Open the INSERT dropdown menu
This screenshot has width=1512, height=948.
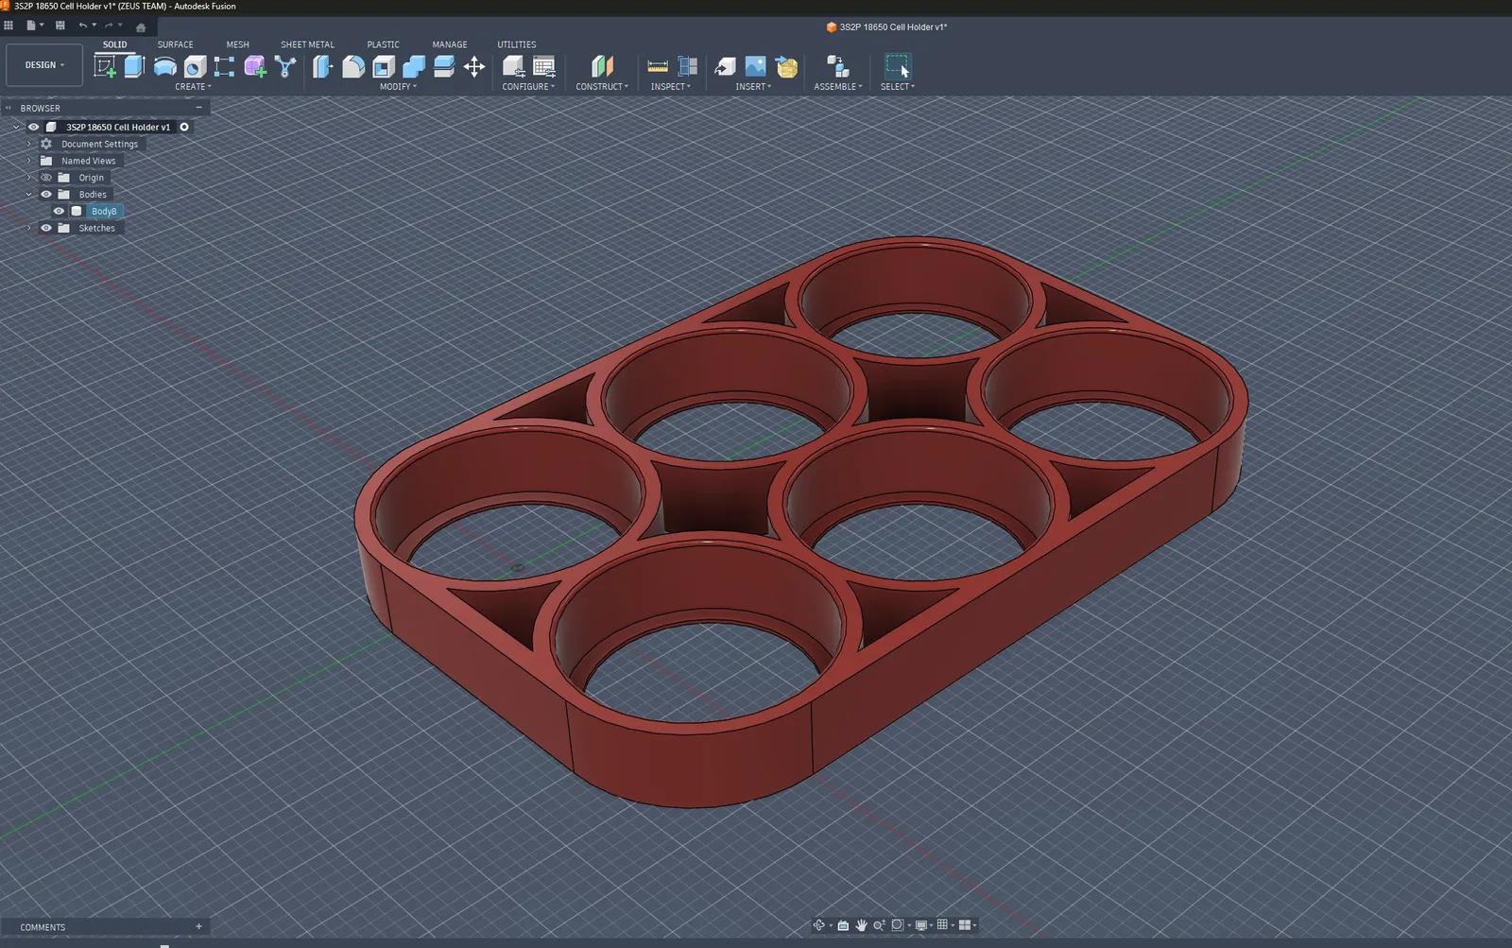753,87
